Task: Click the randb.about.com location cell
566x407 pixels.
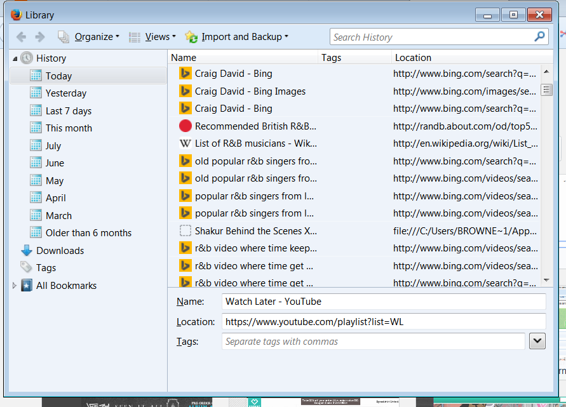Action: point(465,126)
